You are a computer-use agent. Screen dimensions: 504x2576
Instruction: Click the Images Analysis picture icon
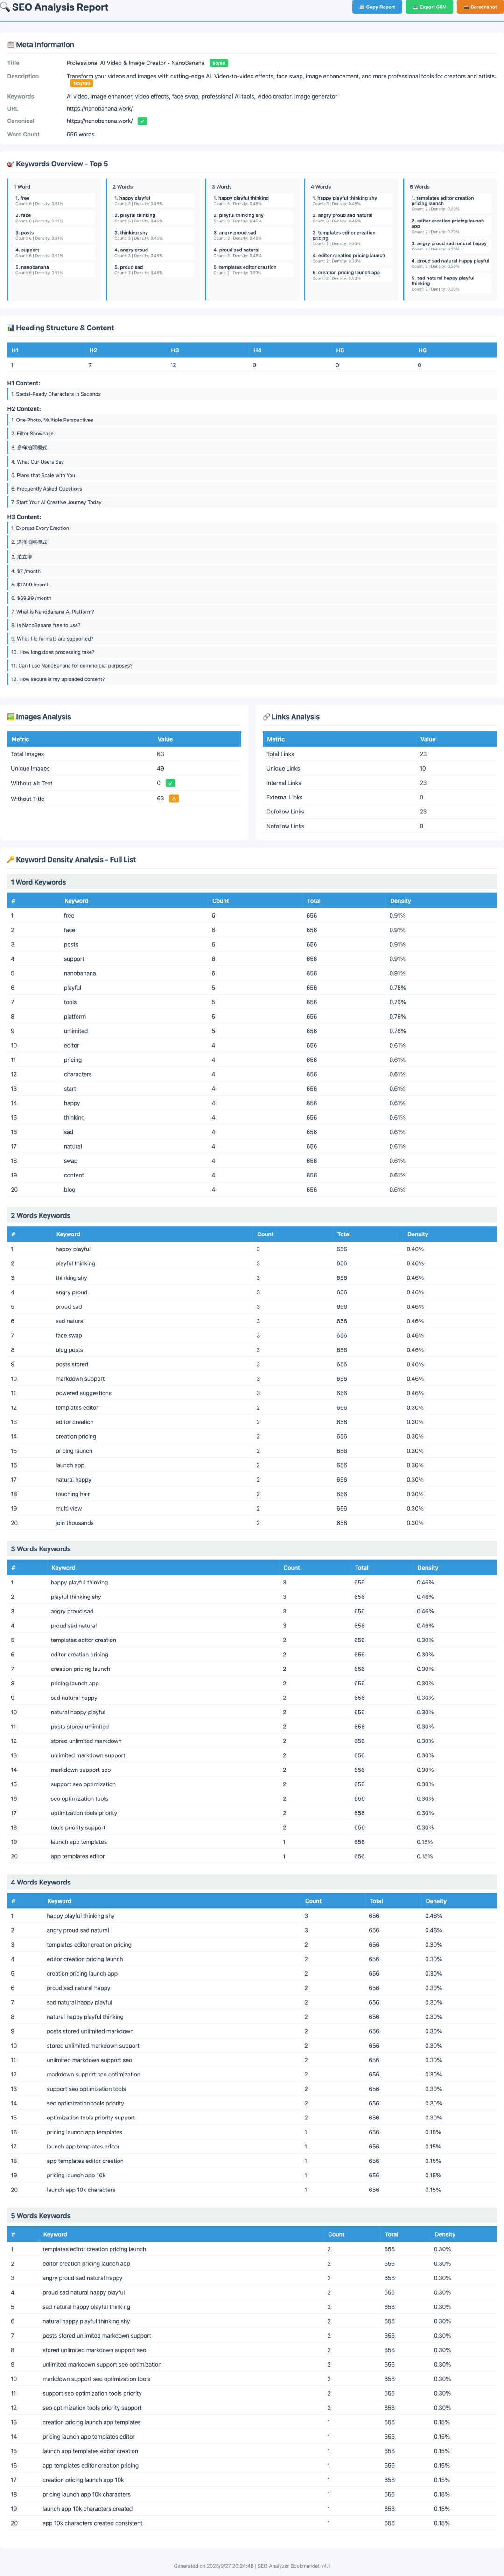[x=11, y=717]
